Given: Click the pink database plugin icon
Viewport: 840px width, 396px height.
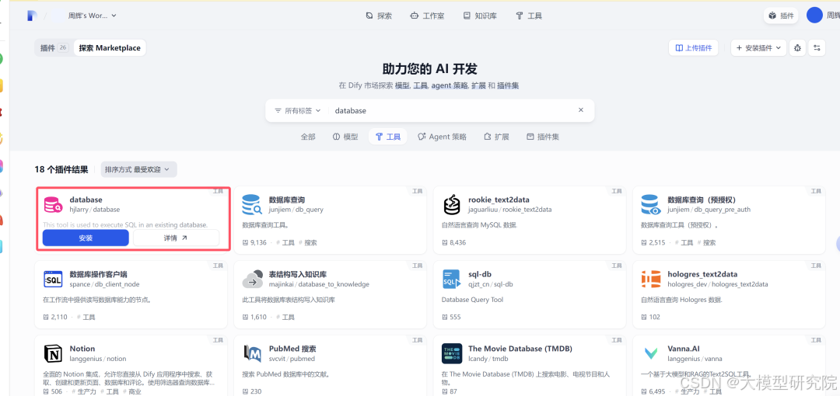Looking at the screenshot, I should 53,205.
